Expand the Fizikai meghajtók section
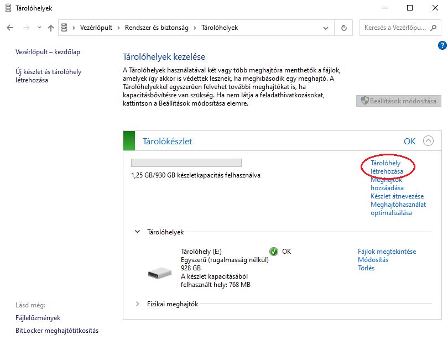Image resolution: width=448 pixels, height=345 pixels. click(x=138, y=304)
